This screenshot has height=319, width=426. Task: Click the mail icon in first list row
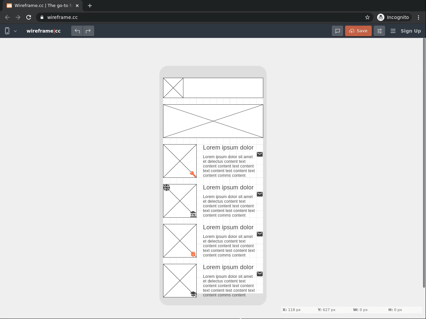[260, 154]
